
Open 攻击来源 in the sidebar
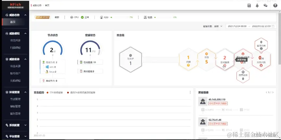click(15, 66)
